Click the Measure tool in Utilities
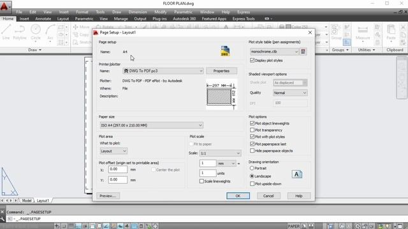Screen dimensions: 408x229 coord(363,32)
